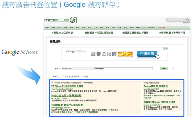Click the search field containing canon鏡頭

click(x=123, y=69)
